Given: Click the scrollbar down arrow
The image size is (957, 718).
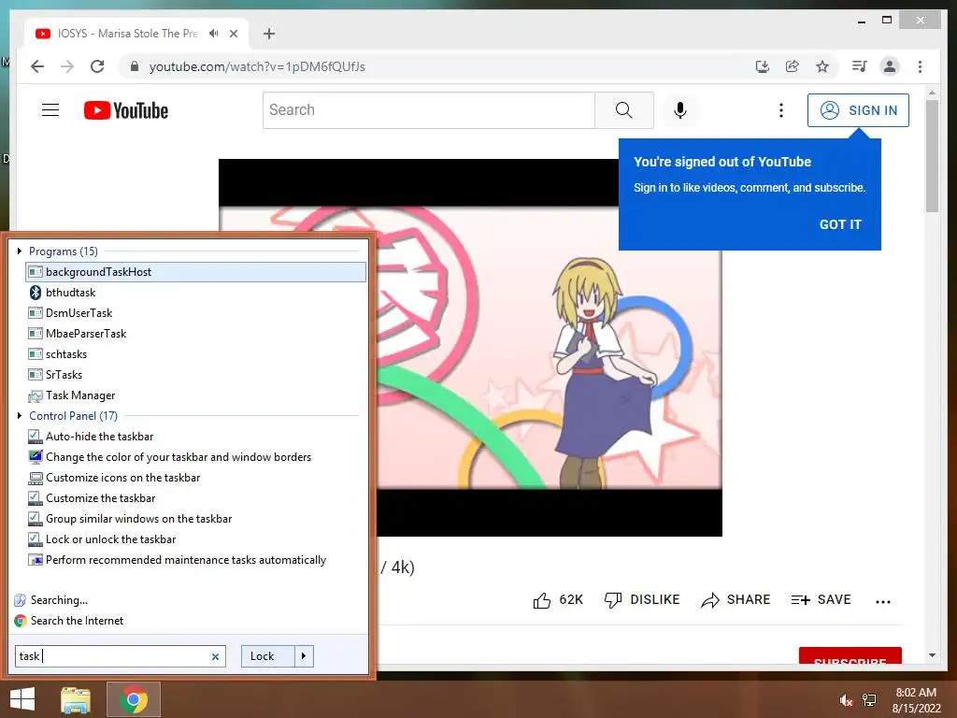Looking at the screenshot, I should click(932, 655).
